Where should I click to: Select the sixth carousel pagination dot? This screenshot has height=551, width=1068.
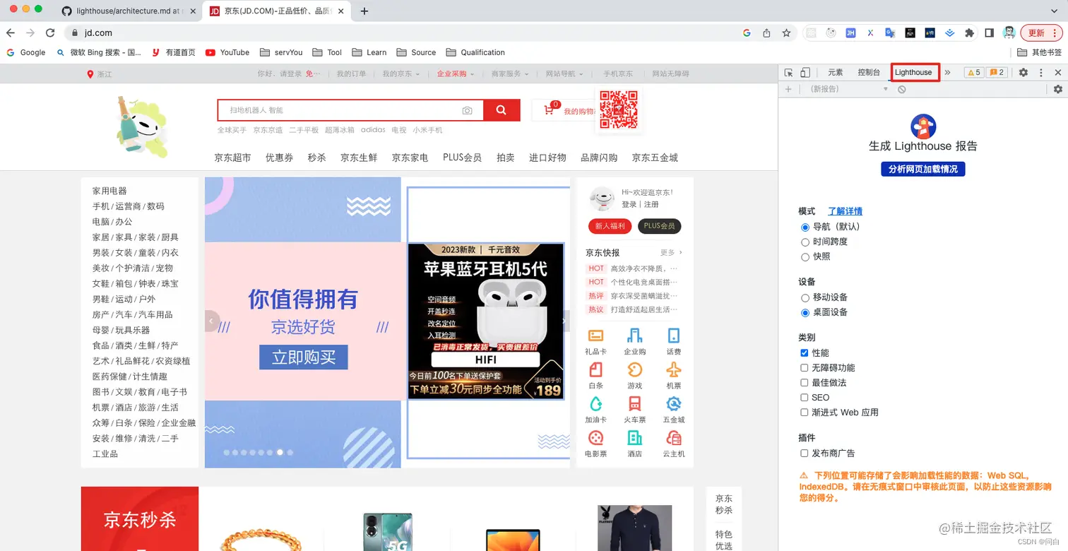[271, 452]
